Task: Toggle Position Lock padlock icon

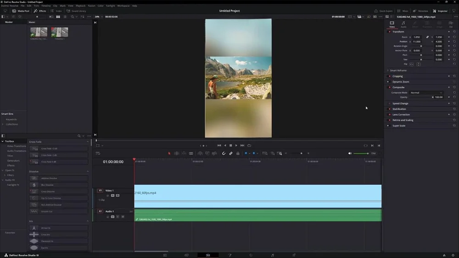Action: [x=238, y=154]
